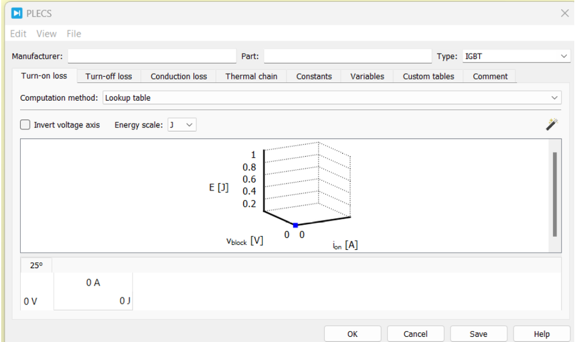The image size is (576, 342).
Task: Switch to the Thermal chain tab
Action: (x=251, y=75)
